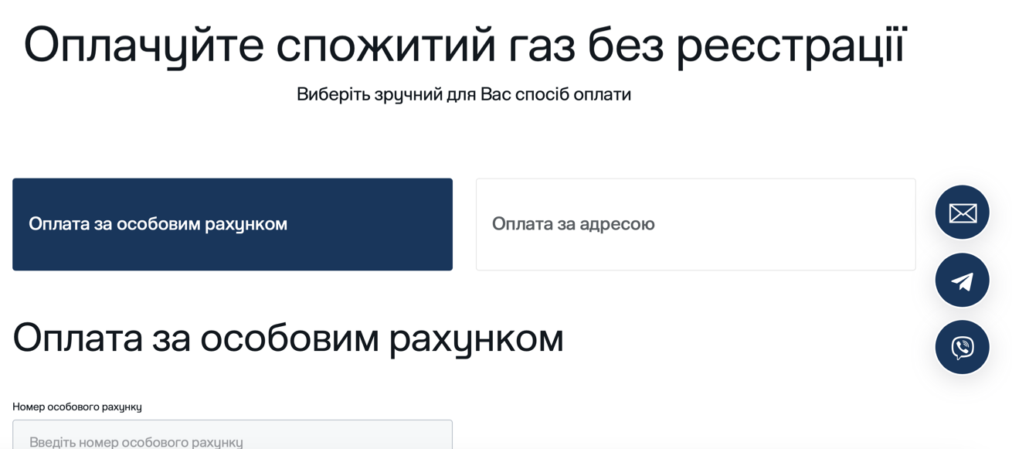Contact support via the envelope button
Viewport: 1012px width, 449px height.
pos(962,213)
